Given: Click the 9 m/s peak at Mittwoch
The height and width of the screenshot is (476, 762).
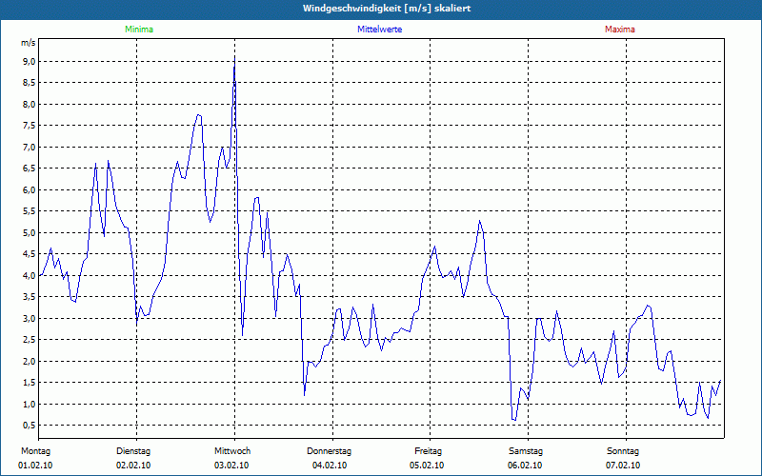Looking at the screenshot, I should click(234, 59).
